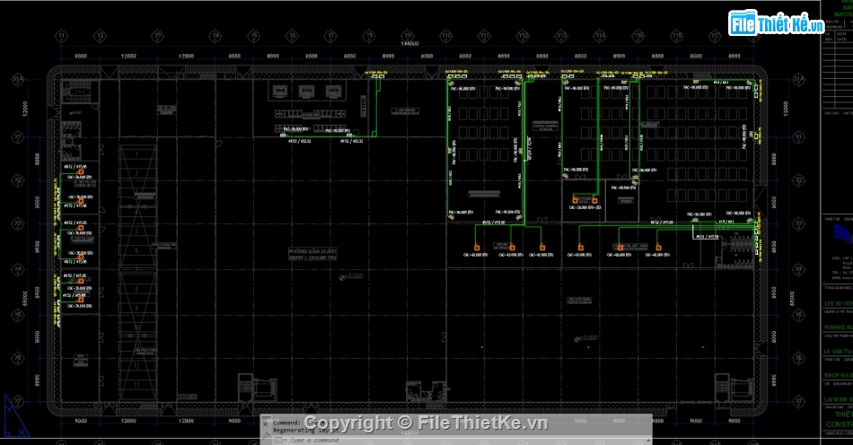This screenshot has height=445, width=853.
Task: Select the top overall dimension 144000
Action: pyautogui.click(x=409, y=44)
